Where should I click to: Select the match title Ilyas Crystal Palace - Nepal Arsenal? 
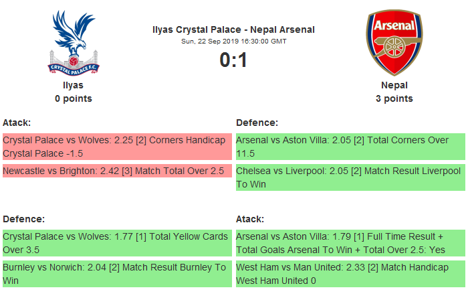tap(233, 29)
